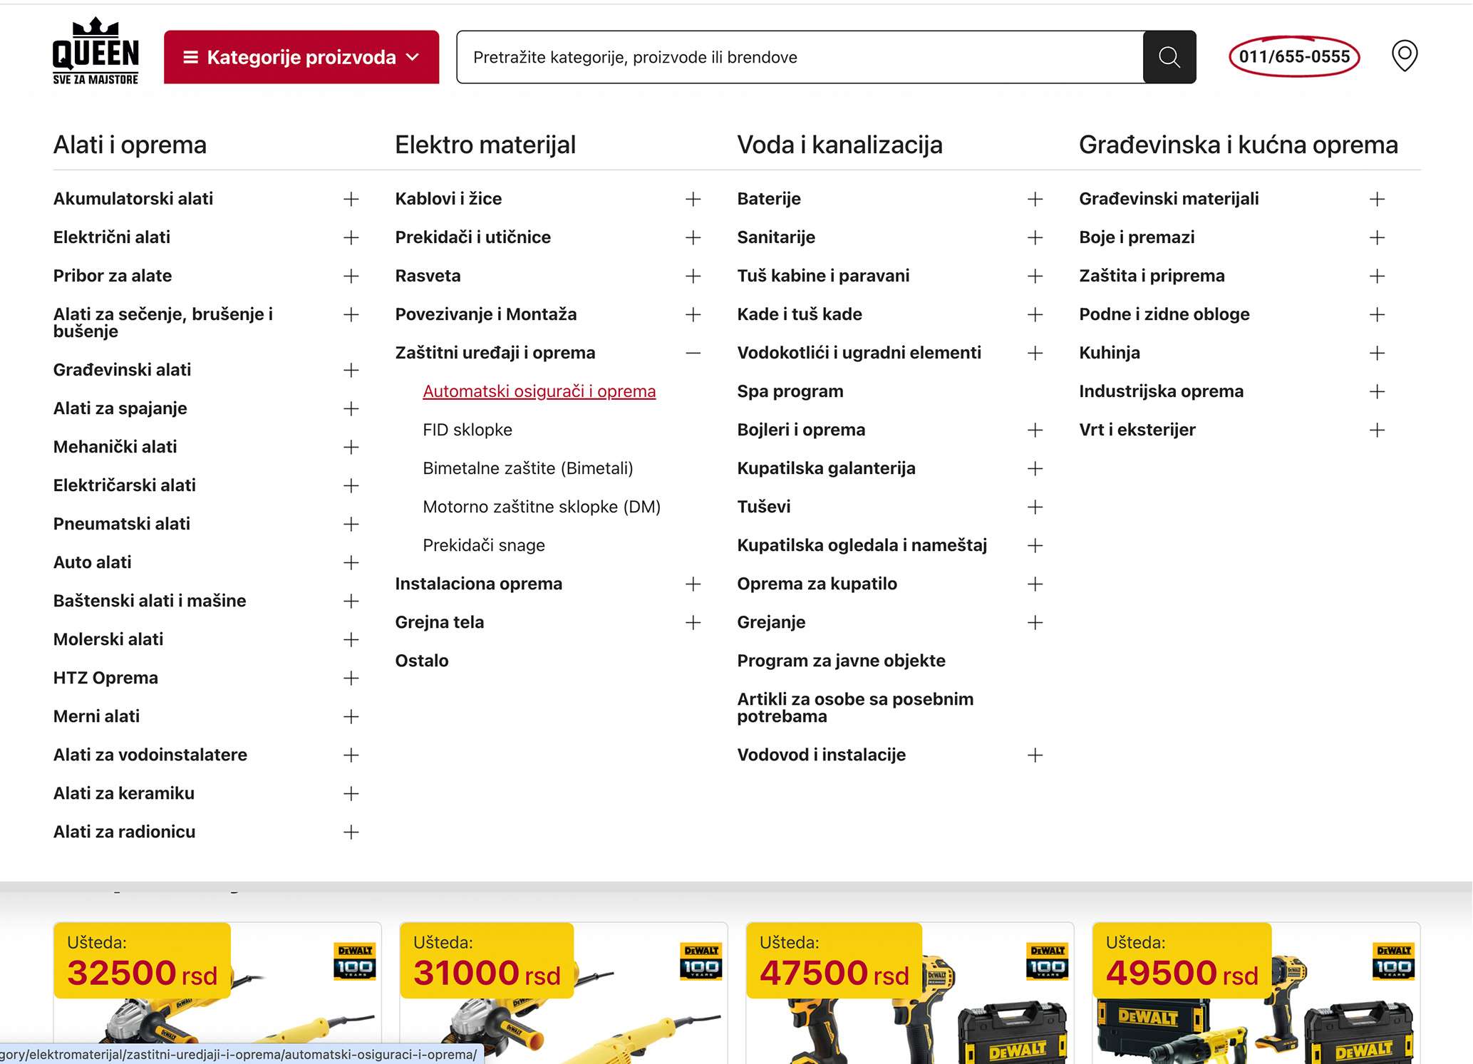The width and height of the screenshot is (1473, 1064).
Task: Select Ostalo in Elektro materijal
Action: (x=422, y=661)
